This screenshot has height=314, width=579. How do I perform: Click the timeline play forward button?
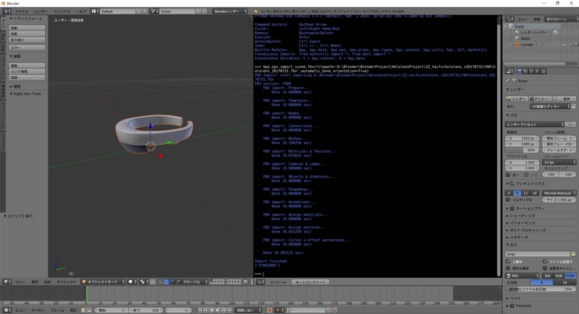218,310
